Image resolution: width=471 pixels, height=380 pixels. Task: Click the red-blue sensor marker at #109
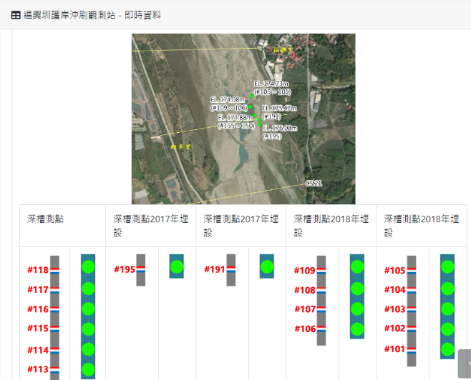(x=321, y=271)
